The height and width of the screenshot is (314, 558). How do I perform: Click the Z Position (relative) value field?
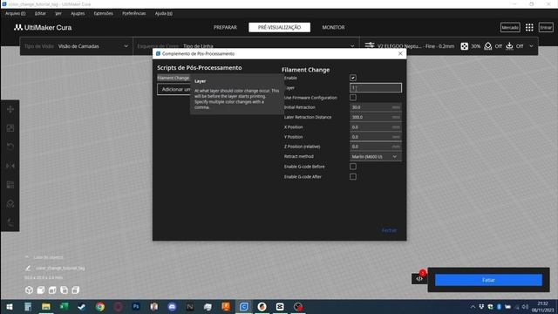(376, 147)
